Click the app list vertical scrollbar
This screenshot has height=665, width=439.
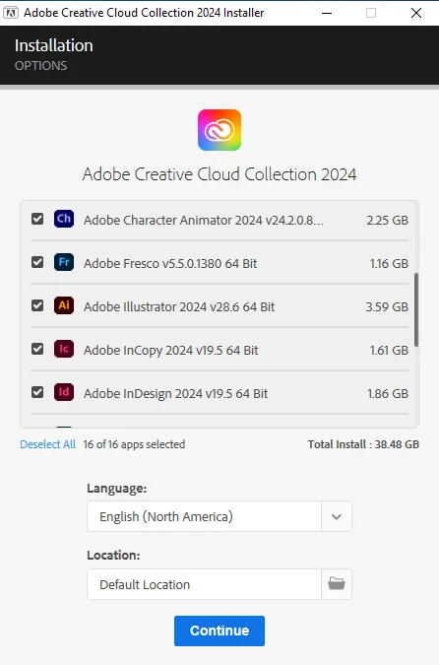pos(416,309)
